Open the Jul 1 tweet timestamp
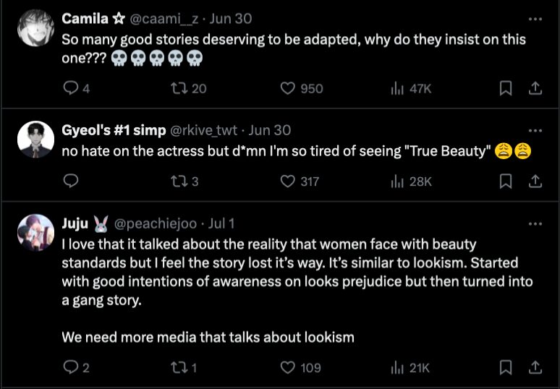This screenshot has width=560, height=389. point(221,223)
